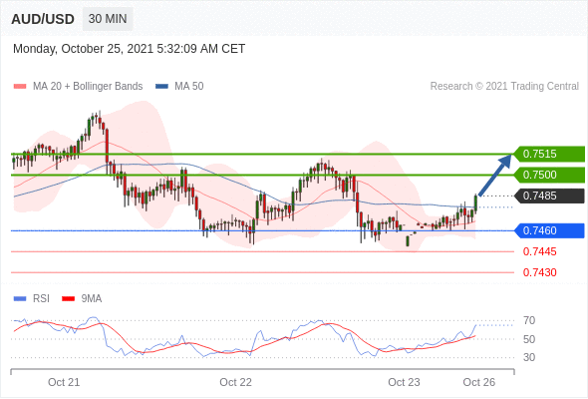This screenshot has height=399, width=588.
Task: Click the blue RSI legend swatch
Action: click(x=20, y=299)
